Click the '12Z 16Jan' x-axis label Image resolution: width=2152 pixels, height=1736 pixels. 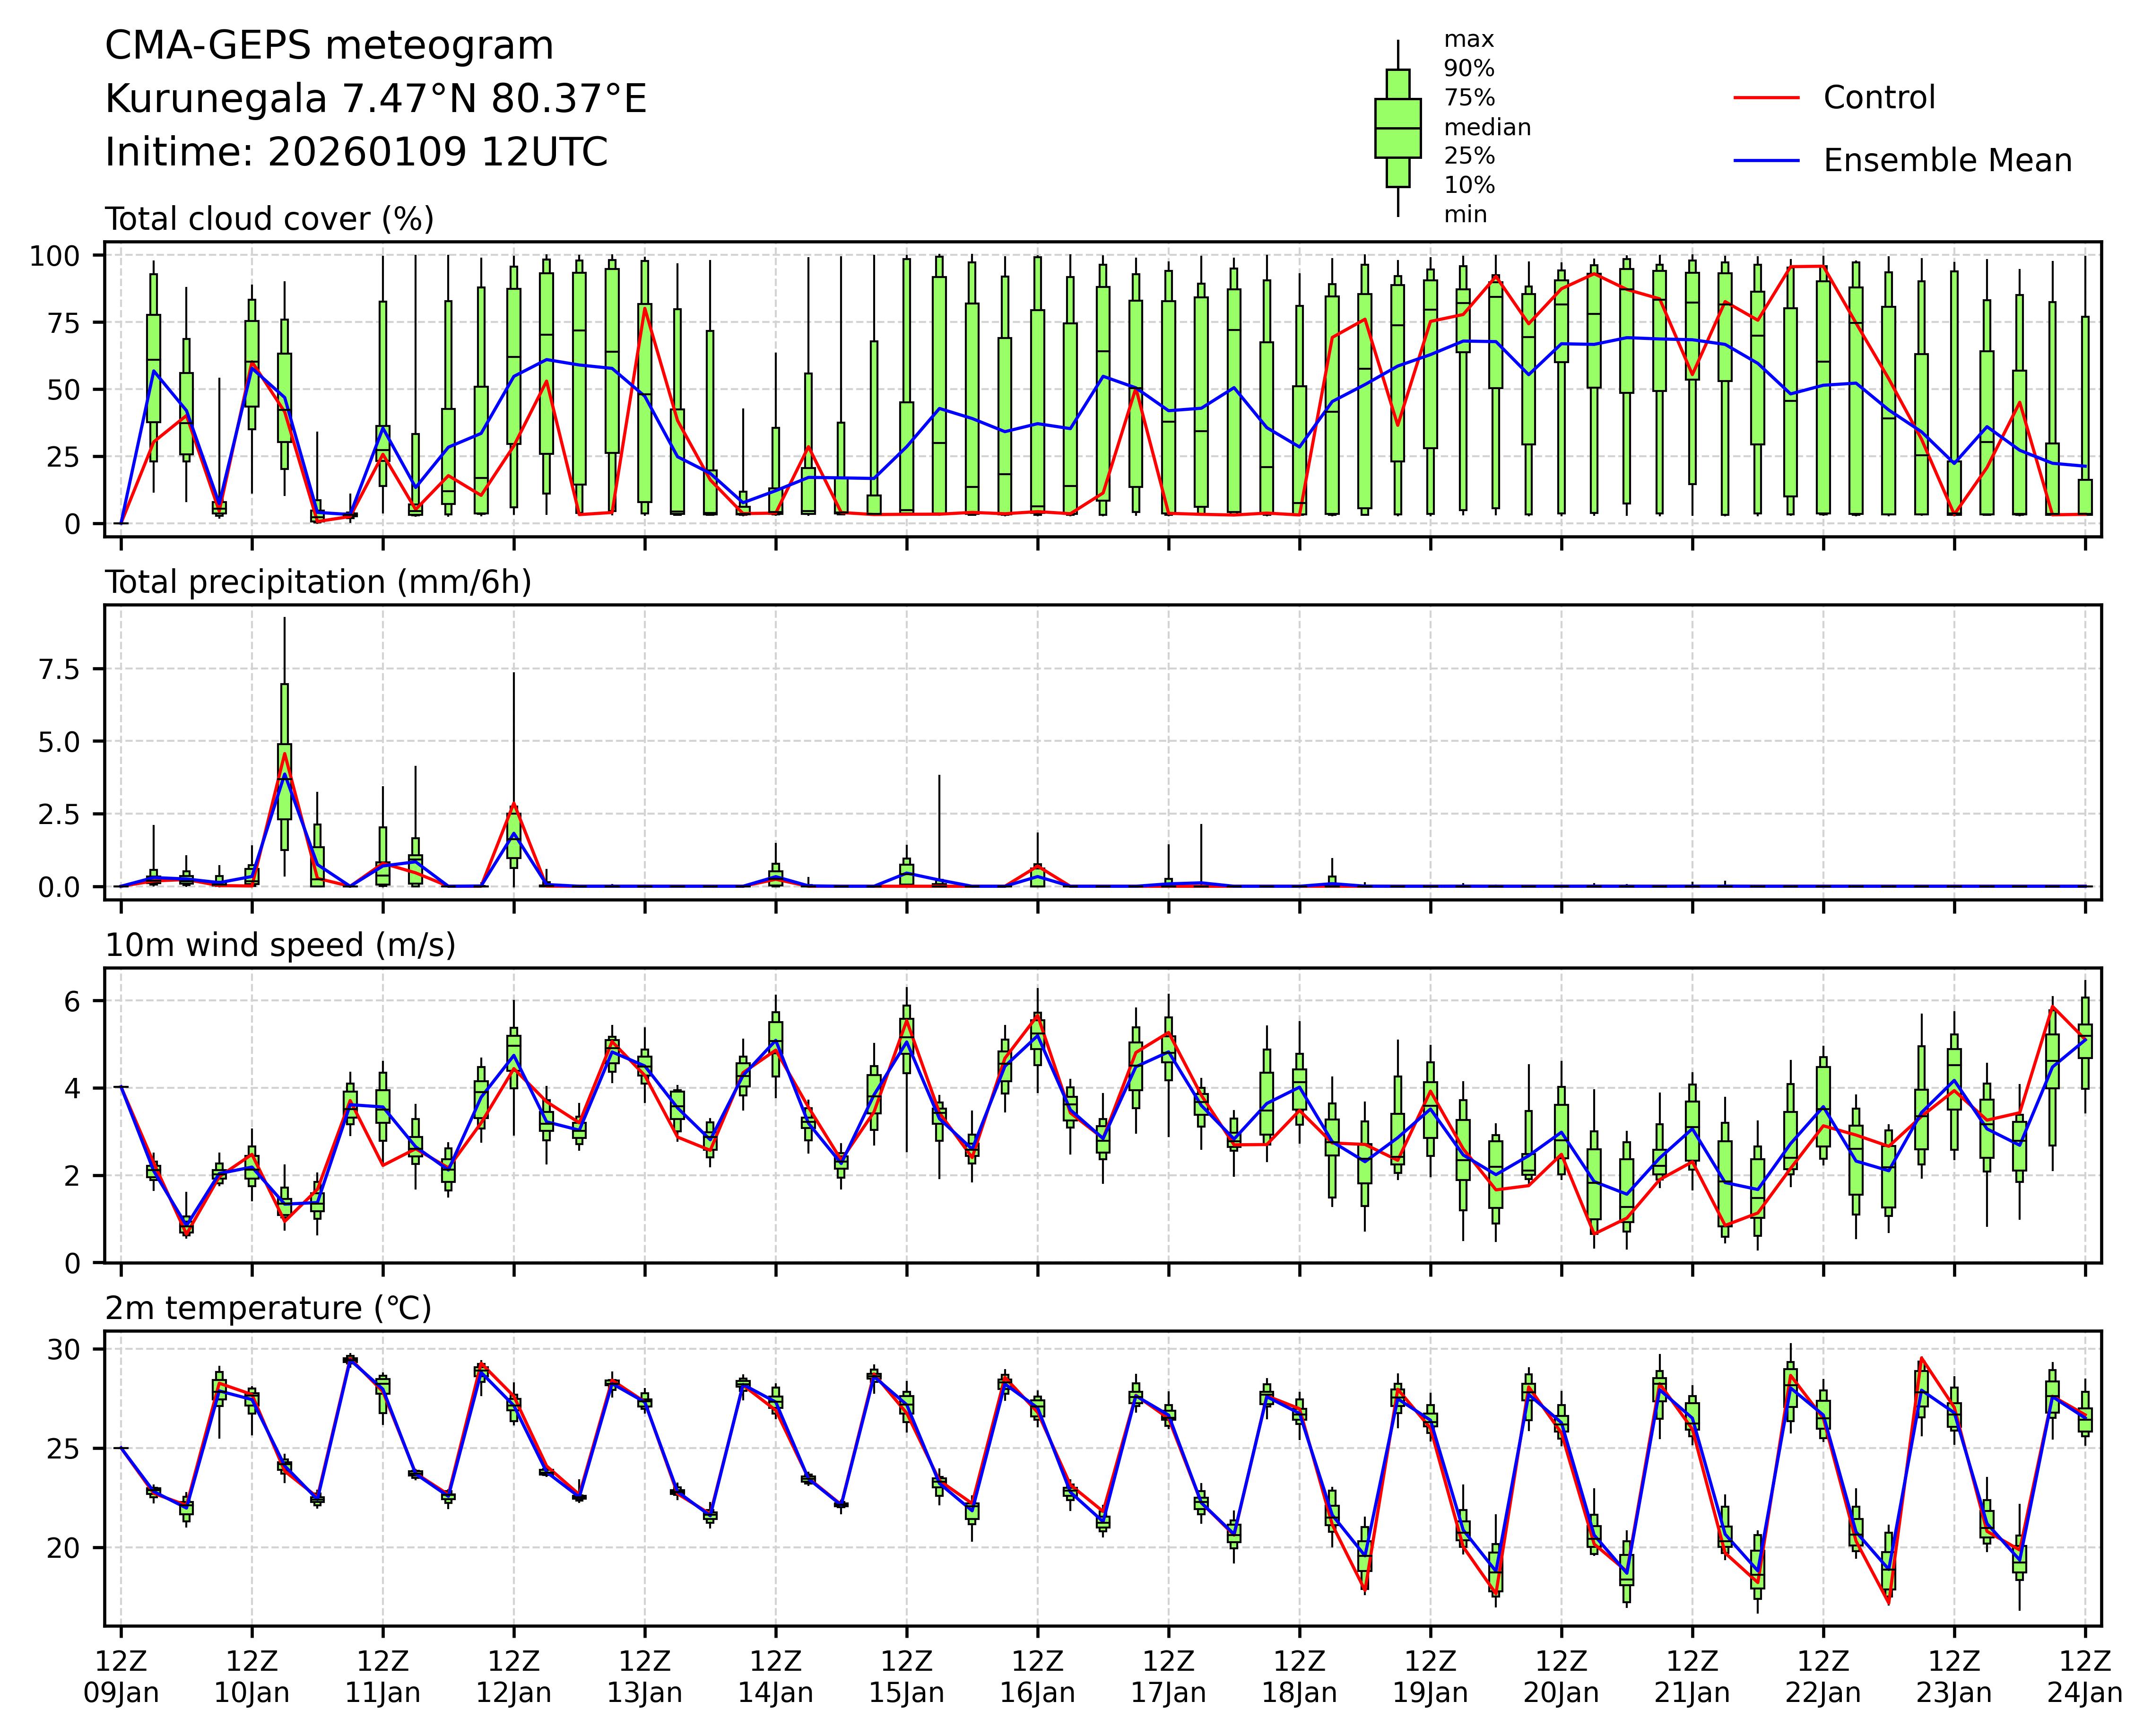pyautogui.click(x=1037, y=1677)
